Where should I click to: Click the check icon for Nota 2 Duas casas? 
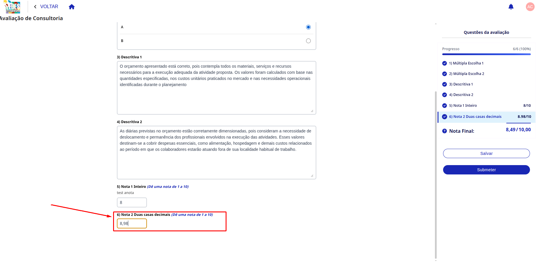pos(445,117)
